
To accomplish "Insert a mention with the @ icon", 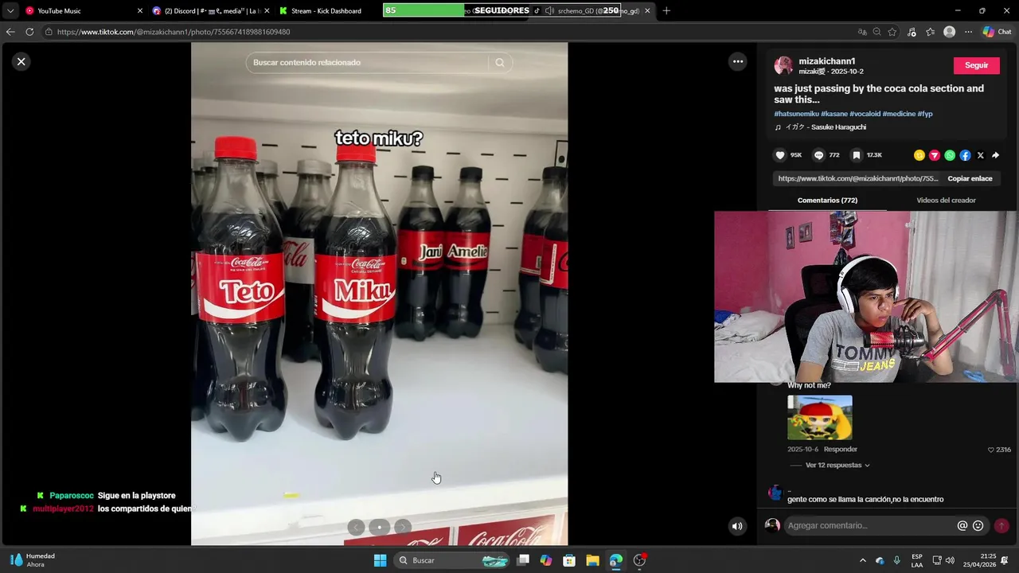I will click(962, 525).
